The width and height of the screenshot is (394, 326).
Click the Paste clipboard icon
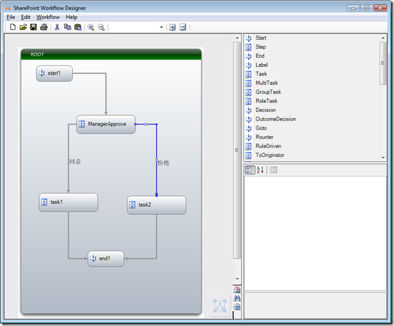tap(78, 27)
